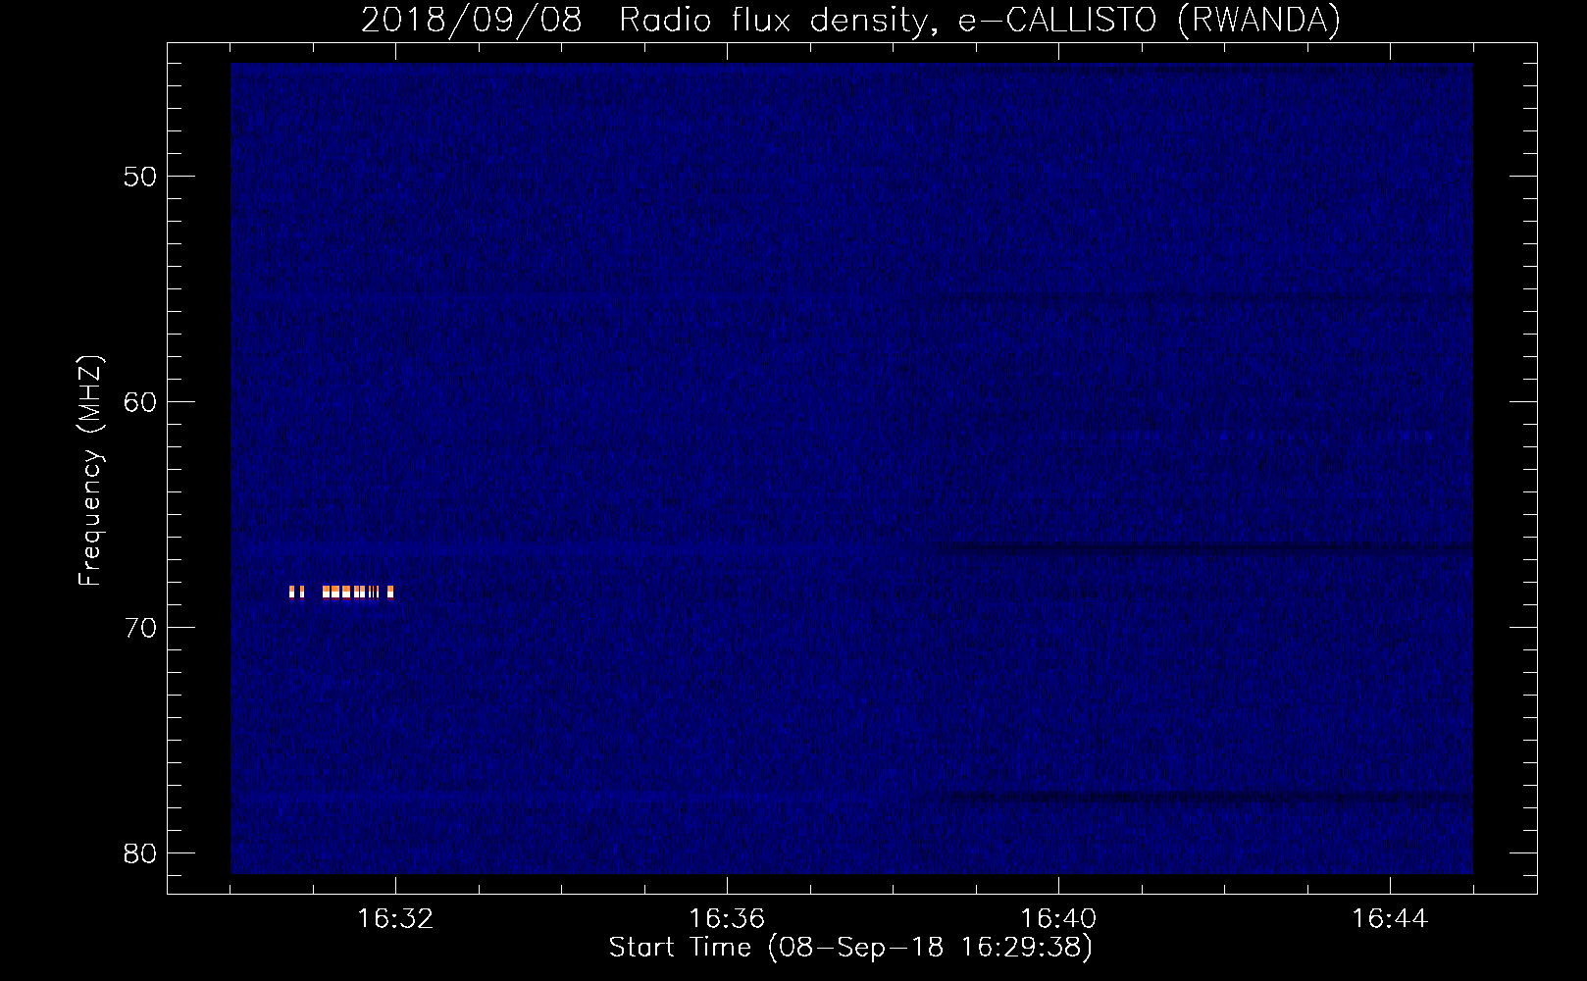Click the 50 frequency tick label
The image size is (1587, 981).
pos(140,177)
